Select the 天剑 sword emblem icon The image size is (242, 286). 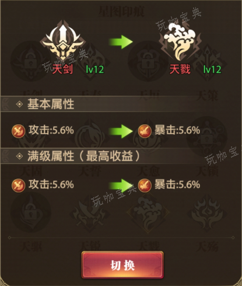coord(62,41)
